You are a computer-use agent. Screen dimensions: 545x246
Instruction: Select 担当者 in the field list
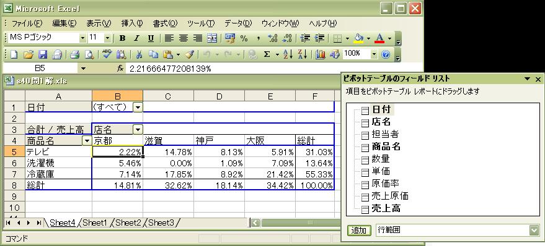(385, 134)
